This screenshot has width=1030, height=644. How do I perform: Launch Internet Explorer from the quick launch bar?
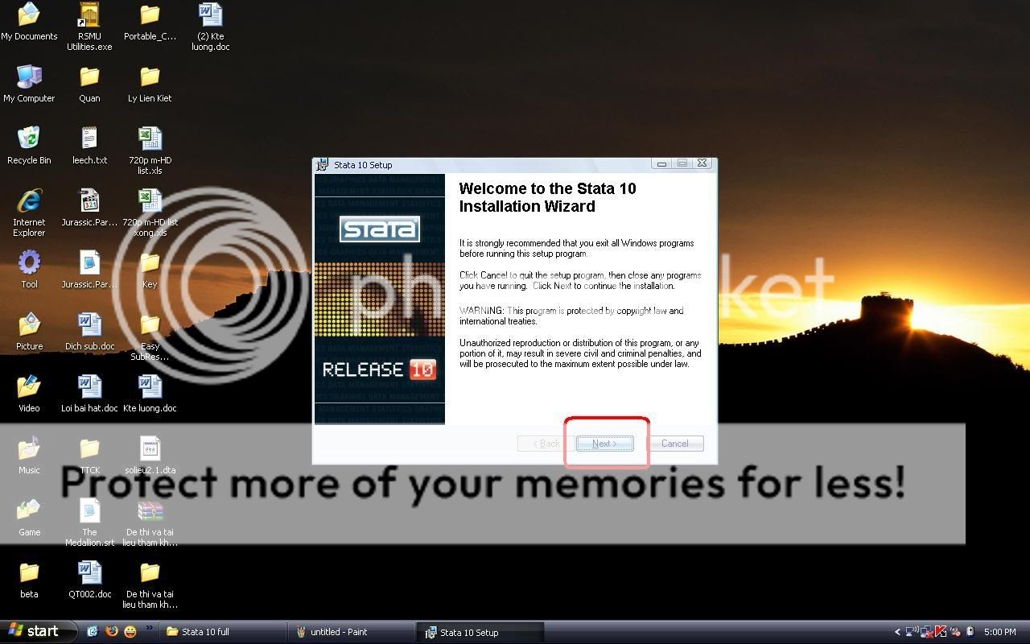coord(93,632)
